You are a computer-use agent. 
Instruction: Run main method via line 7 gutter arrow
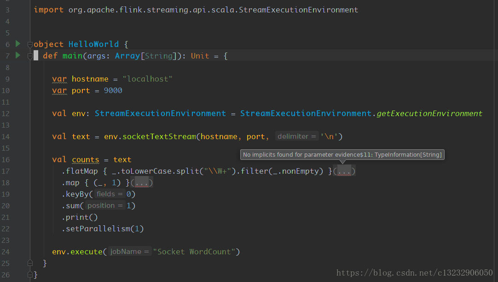click(18, 55)
